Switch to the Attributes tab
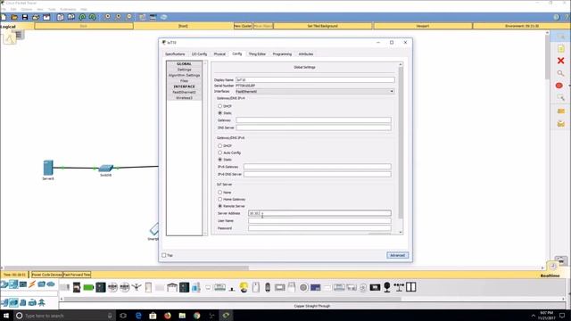This screenshot has height=321, width=571. (x=306, y=53)
